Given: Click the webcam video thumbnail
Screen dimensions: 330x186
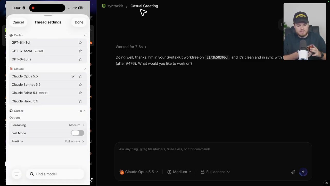Looking at the screenshot, I should tap(305, 32).
